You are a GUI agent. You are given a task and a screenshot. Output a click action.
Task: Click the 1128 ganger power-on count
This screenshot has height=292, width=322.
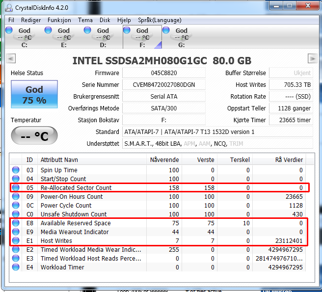tap(291, 108)
